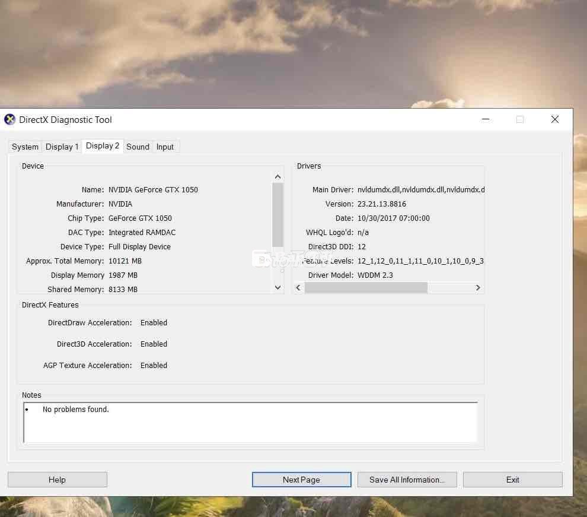The image size is (587, 517).
Task: Click Display Memory value 1987 MB
Action: click(123, 275)
